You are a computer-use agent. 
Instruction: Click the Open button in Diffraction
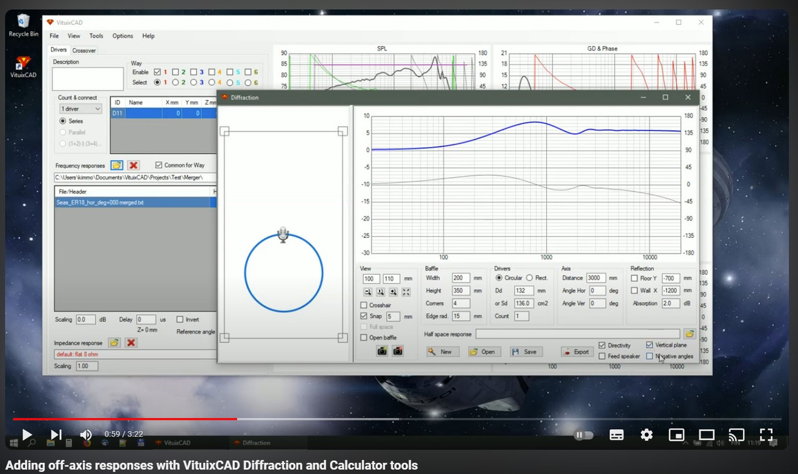pyautogui.click(x=483, y=351)
